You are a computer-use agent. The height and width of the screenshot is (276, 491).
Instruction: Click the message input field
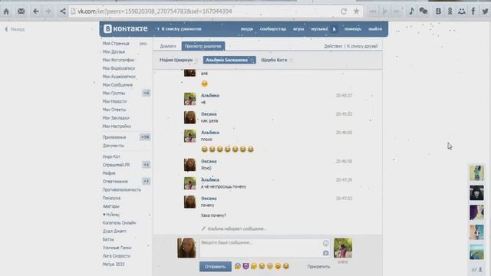coord(265,248)
